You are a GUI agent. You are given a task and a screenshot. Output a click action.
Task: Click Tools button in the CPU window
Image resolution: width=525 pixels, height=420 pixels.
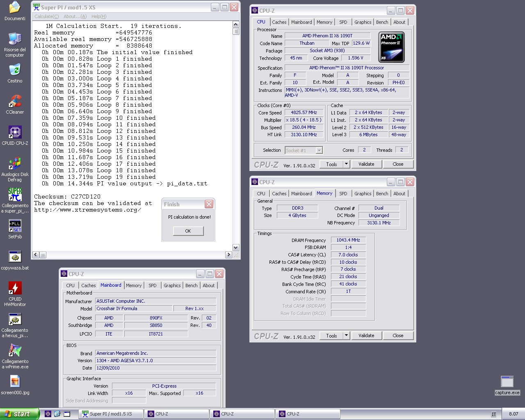[331, 164]
